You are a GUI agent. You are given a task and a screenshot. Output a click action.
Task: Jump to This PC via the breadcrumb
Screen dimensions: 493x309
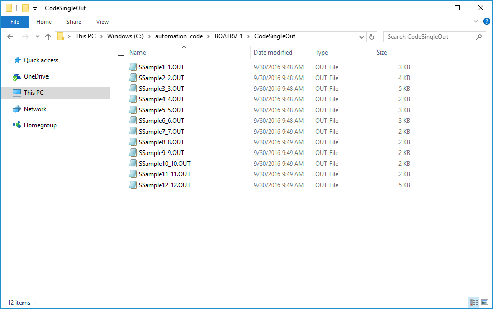pyautogui.click(x=87, y=36)
